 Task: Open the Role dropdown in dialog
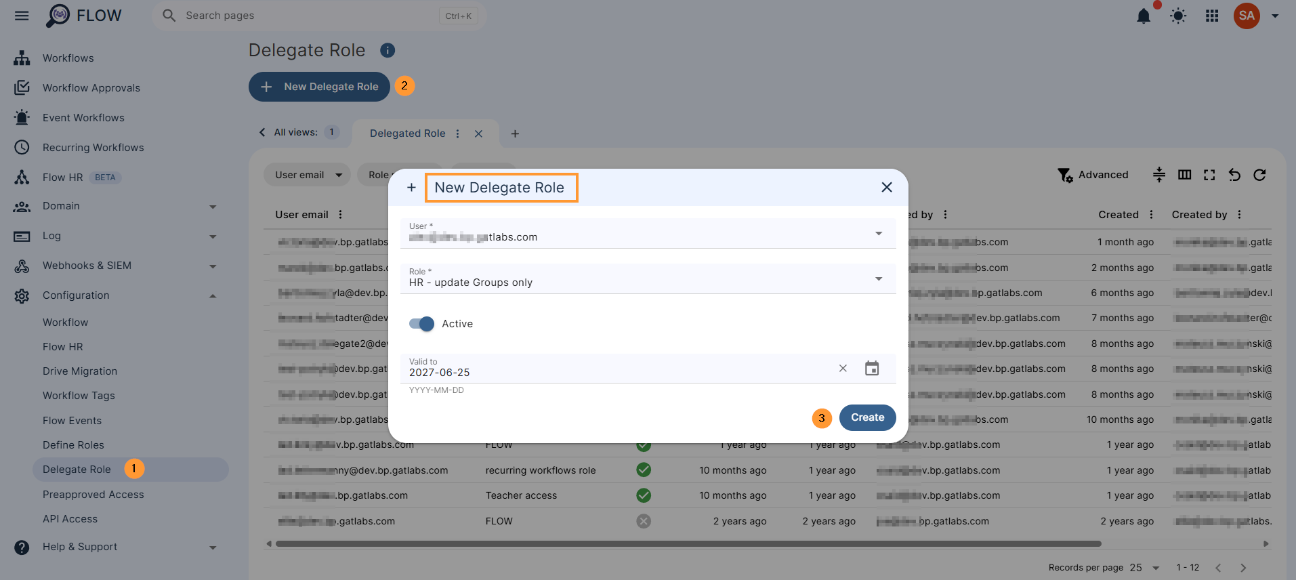(648, 278)
